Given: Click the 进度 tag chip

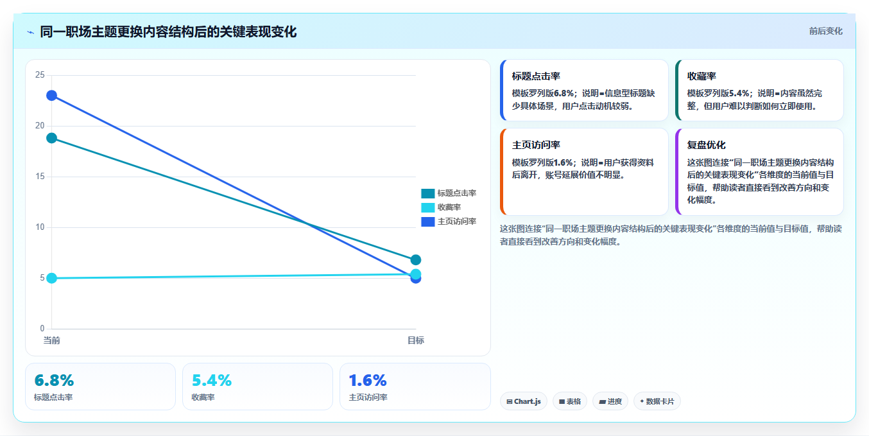Looking at the screenshot, I should coord(610,401).
